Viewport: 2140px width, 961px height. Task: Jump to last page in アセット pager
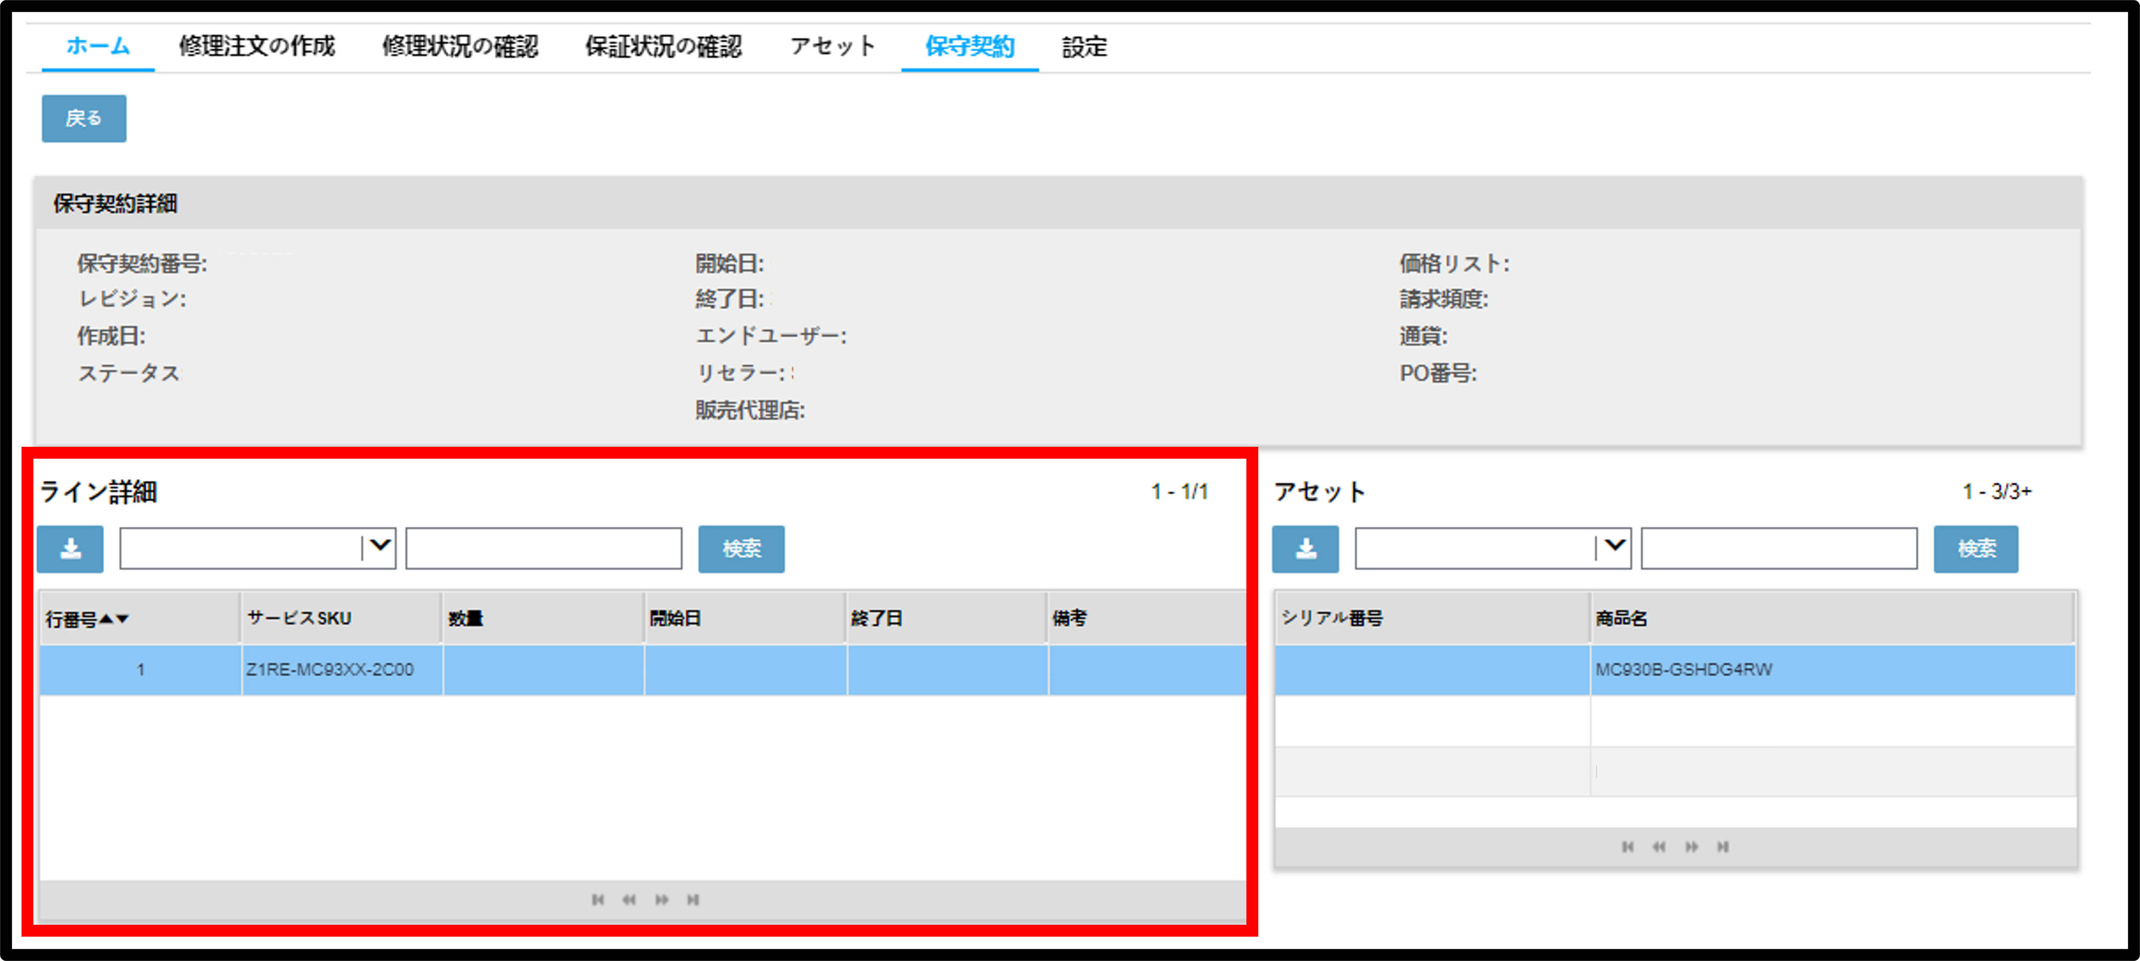[x=1723, y=847]
